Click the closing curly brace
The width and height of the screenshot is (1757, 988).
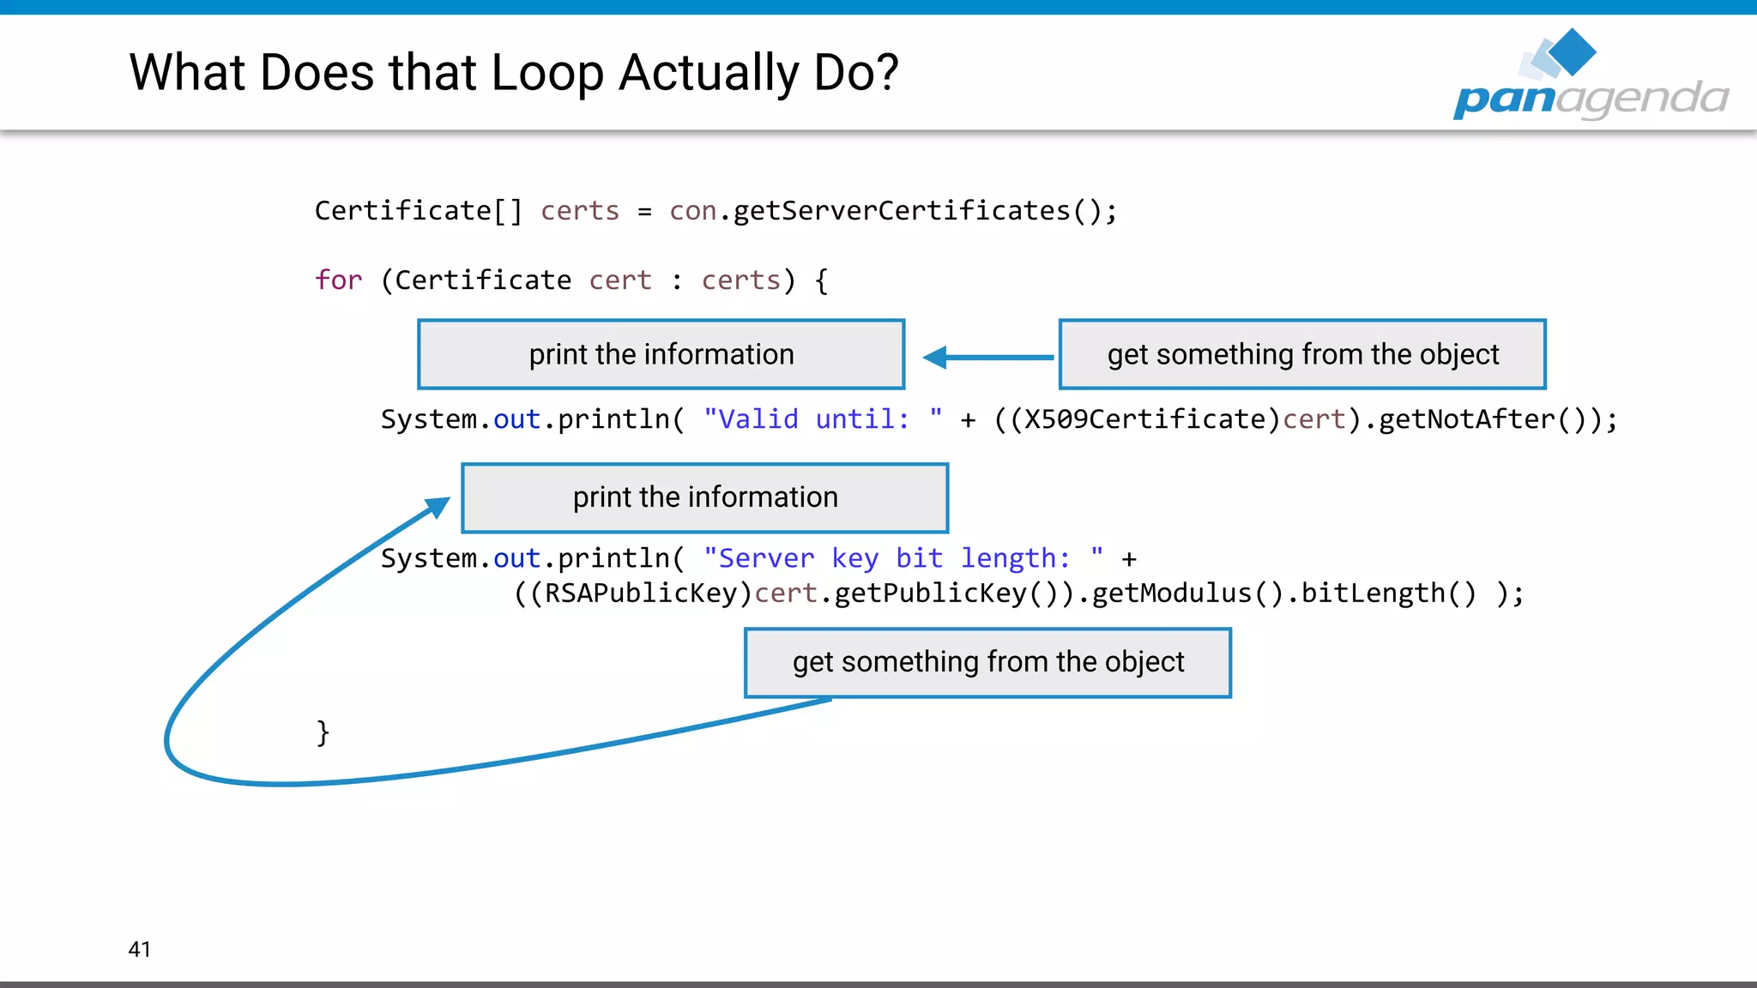tap(323, 732)
